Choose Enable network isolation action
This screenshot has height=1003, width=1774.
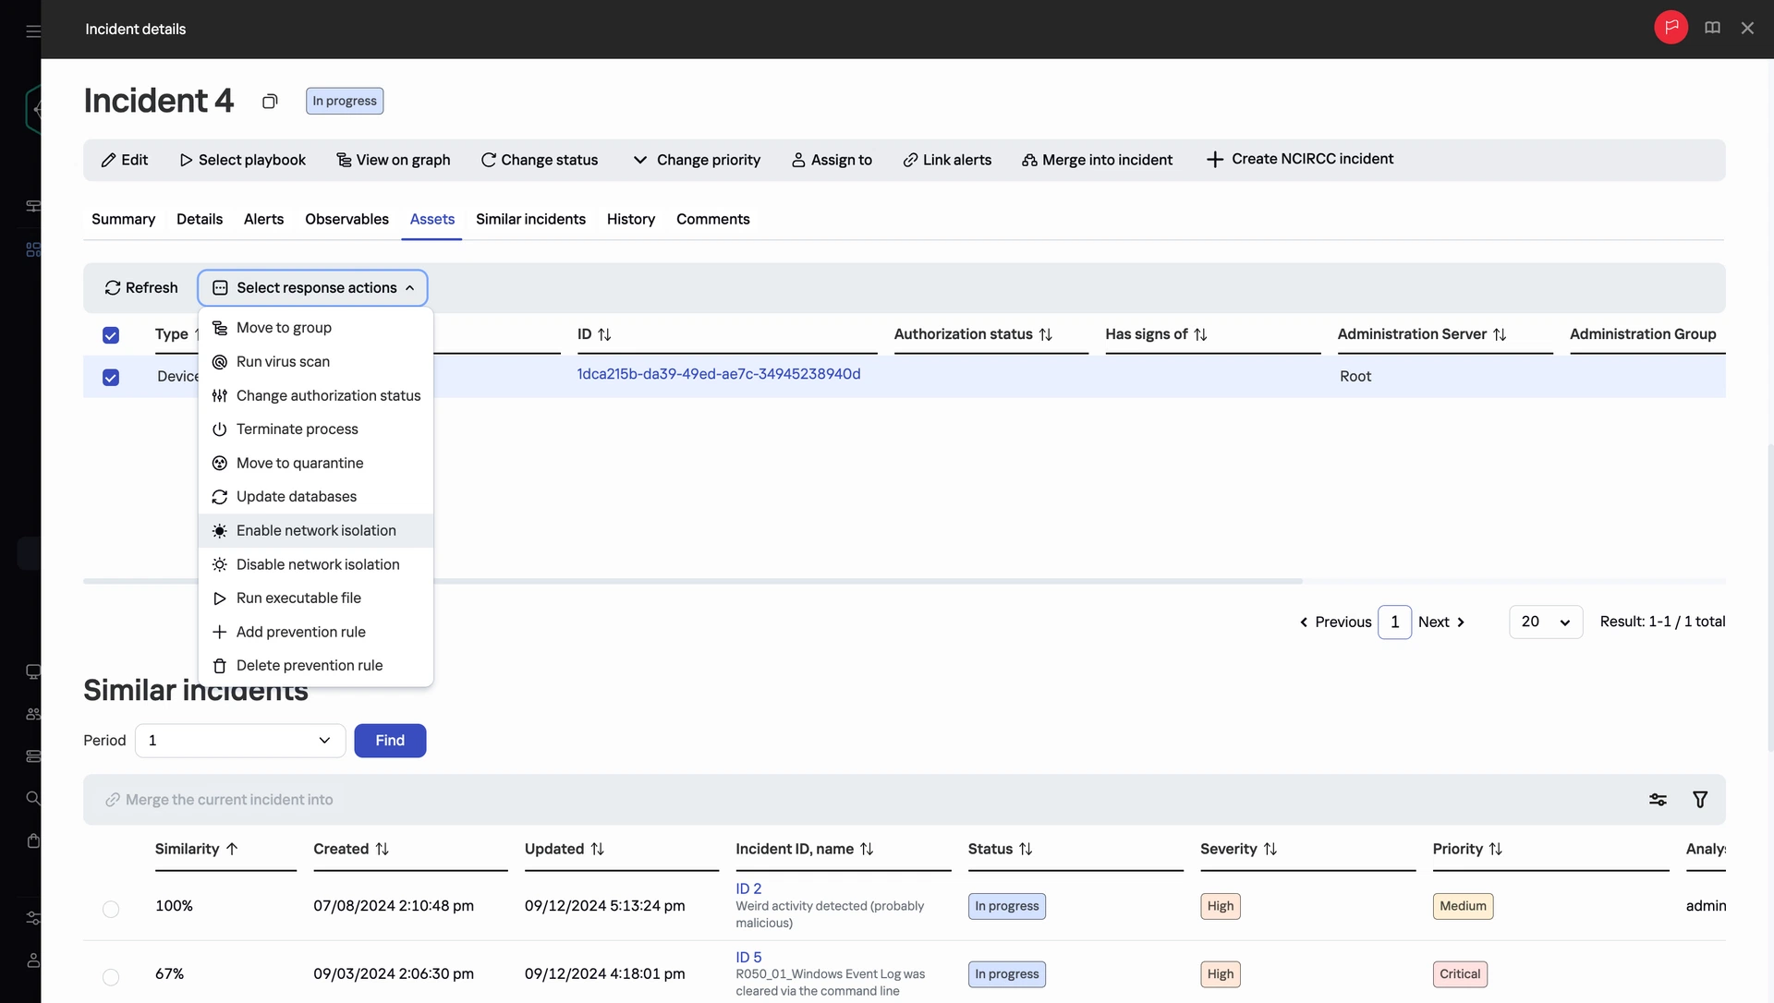click(316, 531)
